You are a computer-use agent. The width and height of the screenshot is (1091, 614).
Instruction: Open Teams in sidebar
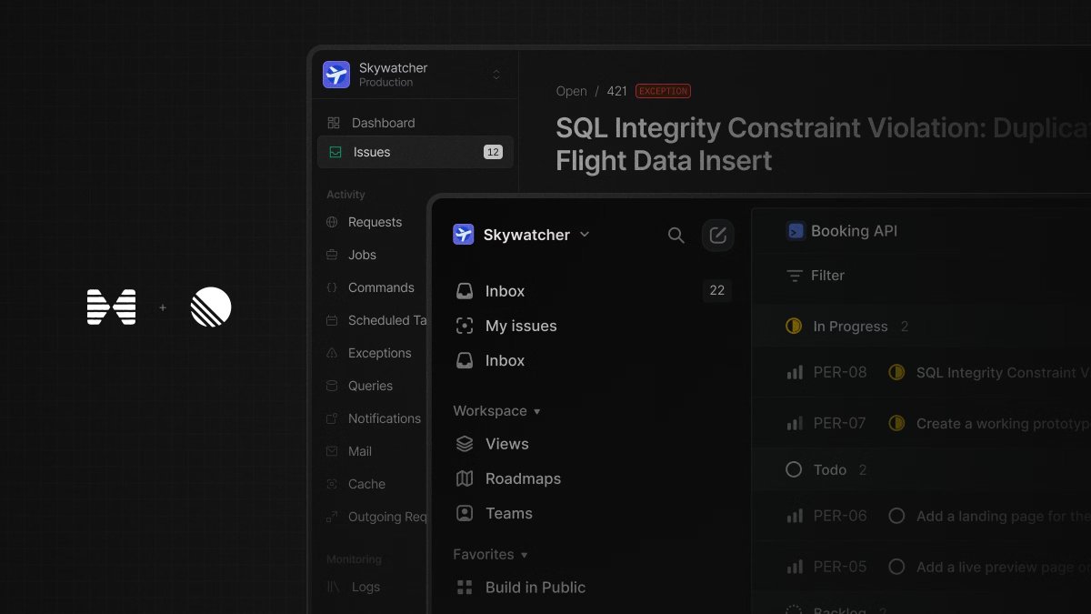508,513
